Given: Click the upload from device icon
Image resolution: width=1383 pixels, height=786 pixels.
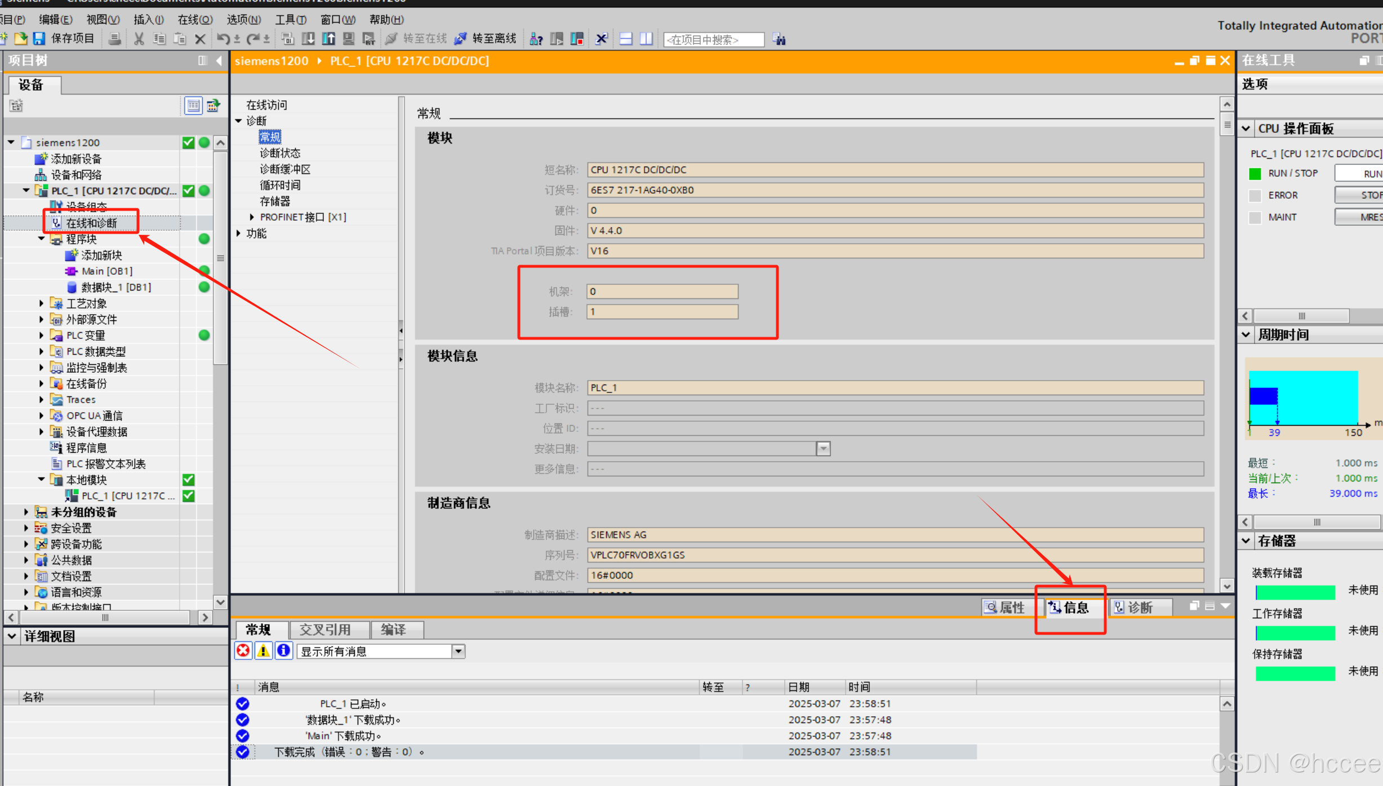Looking at the screenshot, I should click(328, 38).
